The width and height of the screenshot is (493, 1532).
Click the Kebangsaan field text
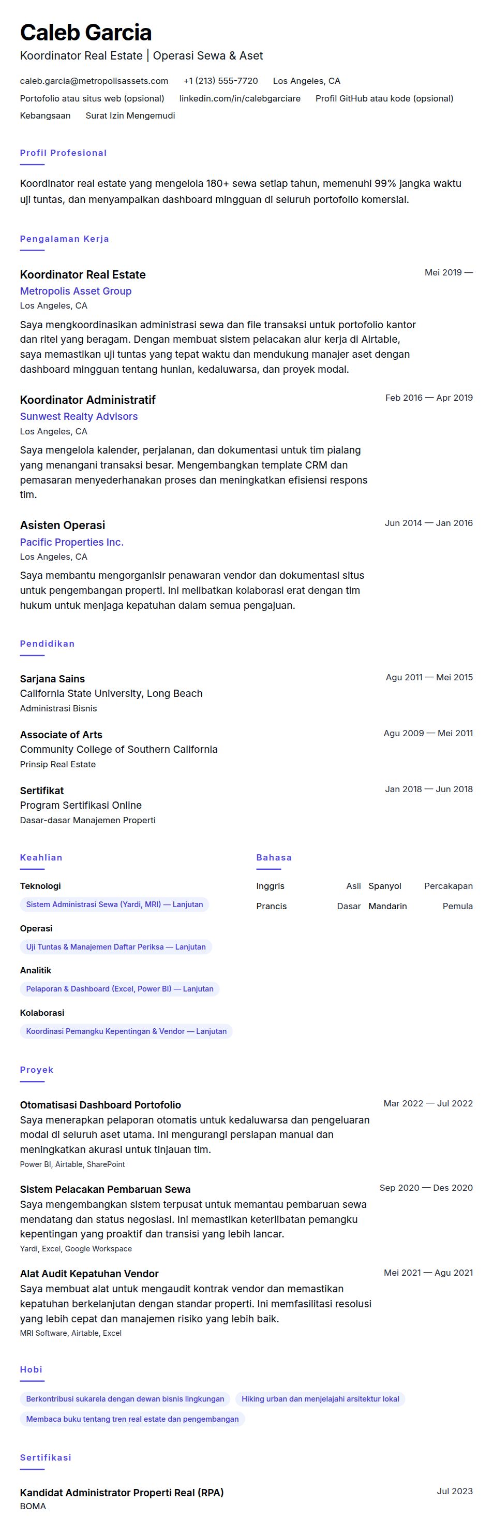point(45,115)
